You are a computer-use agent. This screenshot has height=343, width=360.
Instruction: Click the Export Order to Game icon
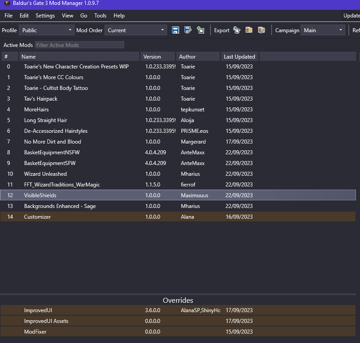tap(237, 30)
